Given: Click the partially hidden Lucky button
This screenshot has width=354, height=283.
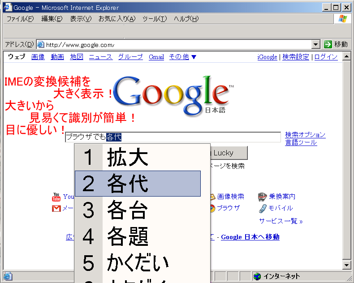Looking at the screenshot, I should coord(229,153).
